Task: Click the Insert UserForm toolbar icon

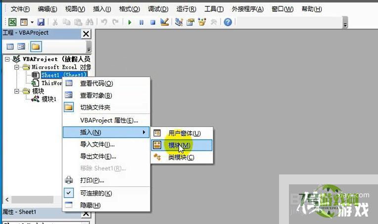Action: (24, 22)
